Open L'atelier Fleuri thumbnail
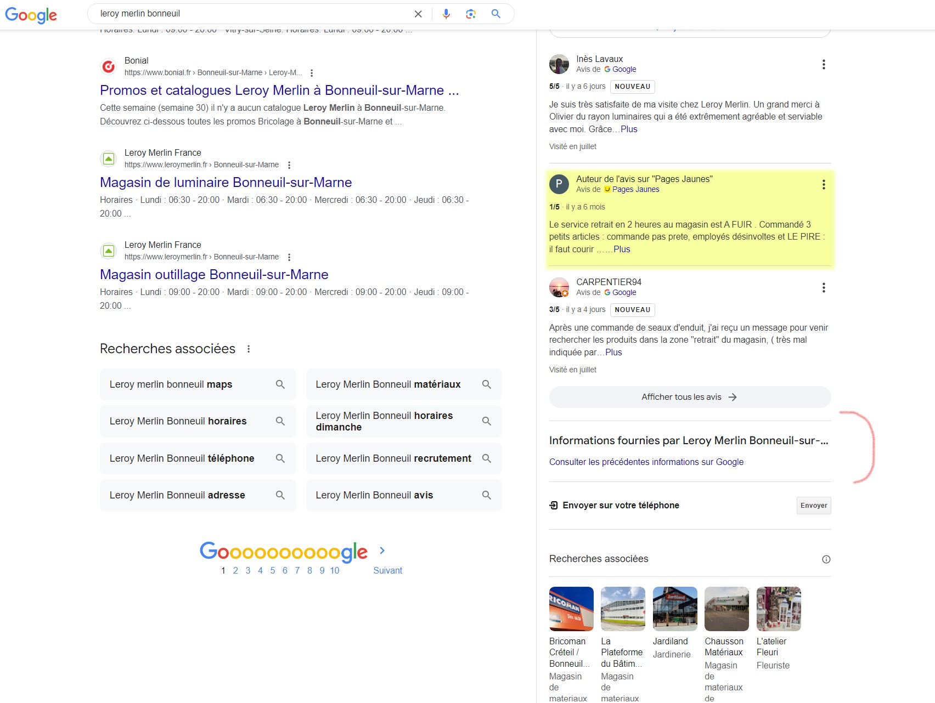 point(779,609)
